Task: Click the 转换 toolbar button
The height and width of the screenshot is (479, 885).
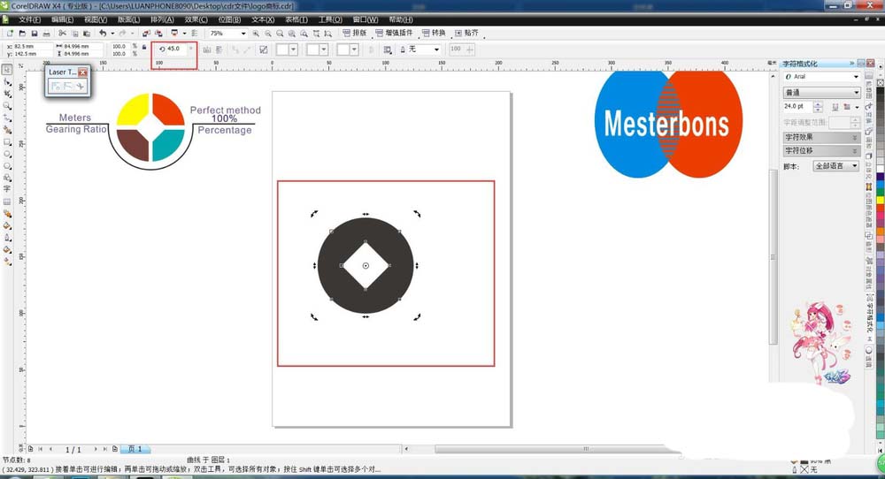Action: [434, 34]
